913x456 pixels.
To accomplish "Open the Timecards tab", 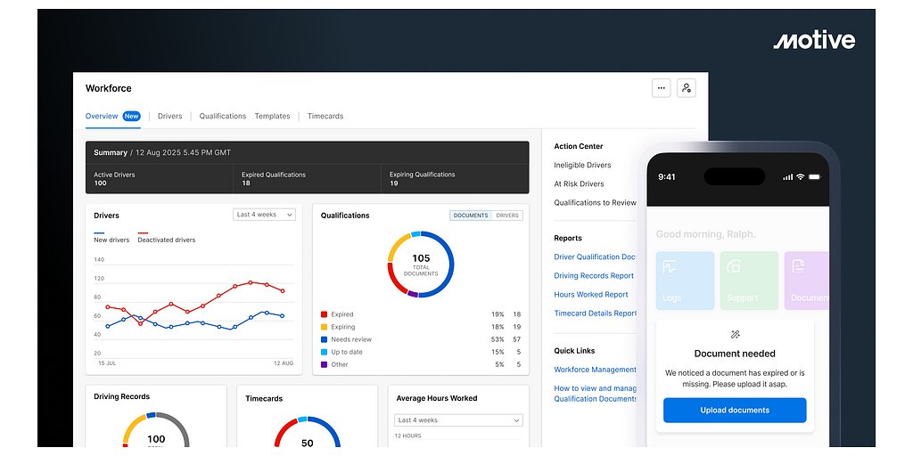I will (x=325, y=117).
